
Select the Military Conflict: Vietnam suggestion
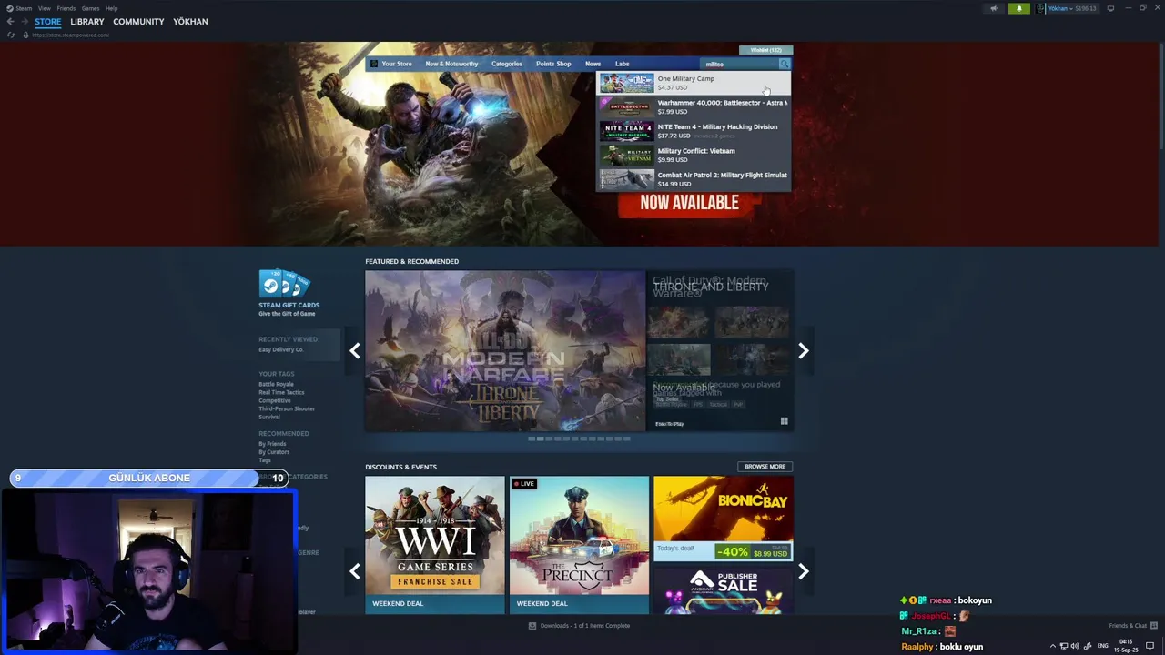point(694,156)
